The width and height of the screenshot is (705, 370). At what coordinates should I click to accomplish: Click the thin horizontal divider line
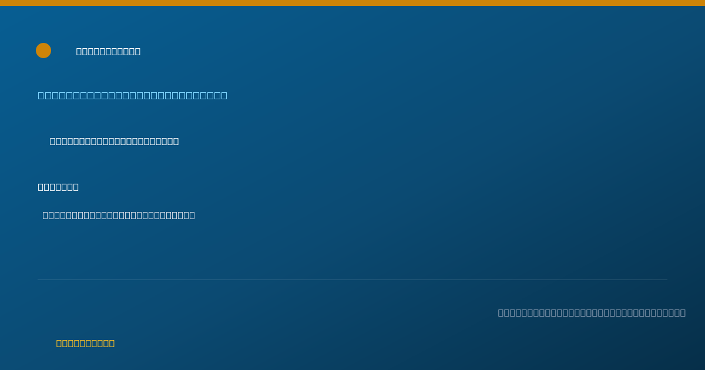[352, 280]
